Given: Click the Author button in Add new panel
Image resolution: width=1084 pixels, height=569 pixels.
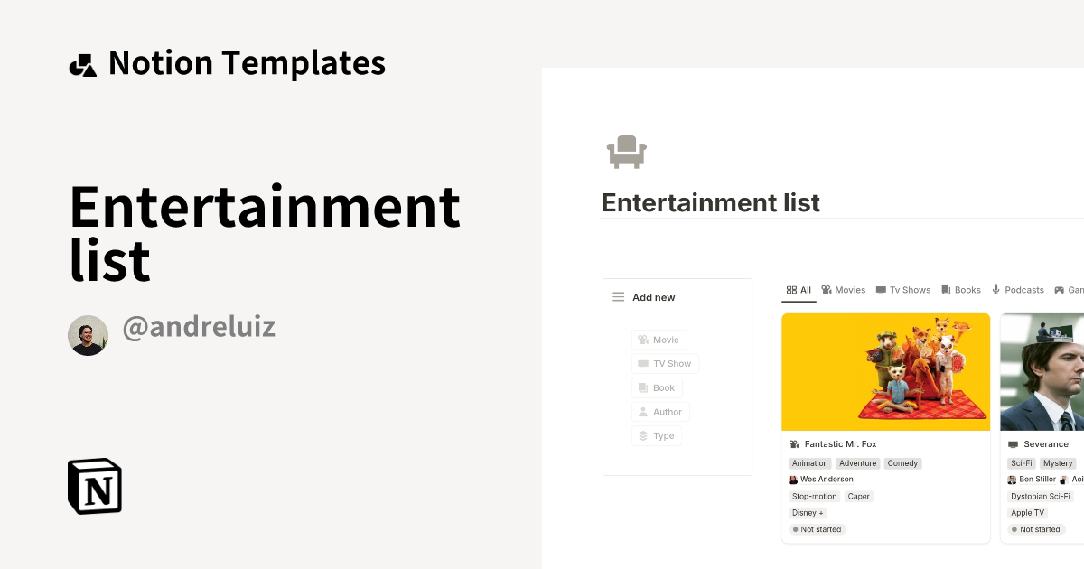Looking at the screenshot, I should 660,412.
